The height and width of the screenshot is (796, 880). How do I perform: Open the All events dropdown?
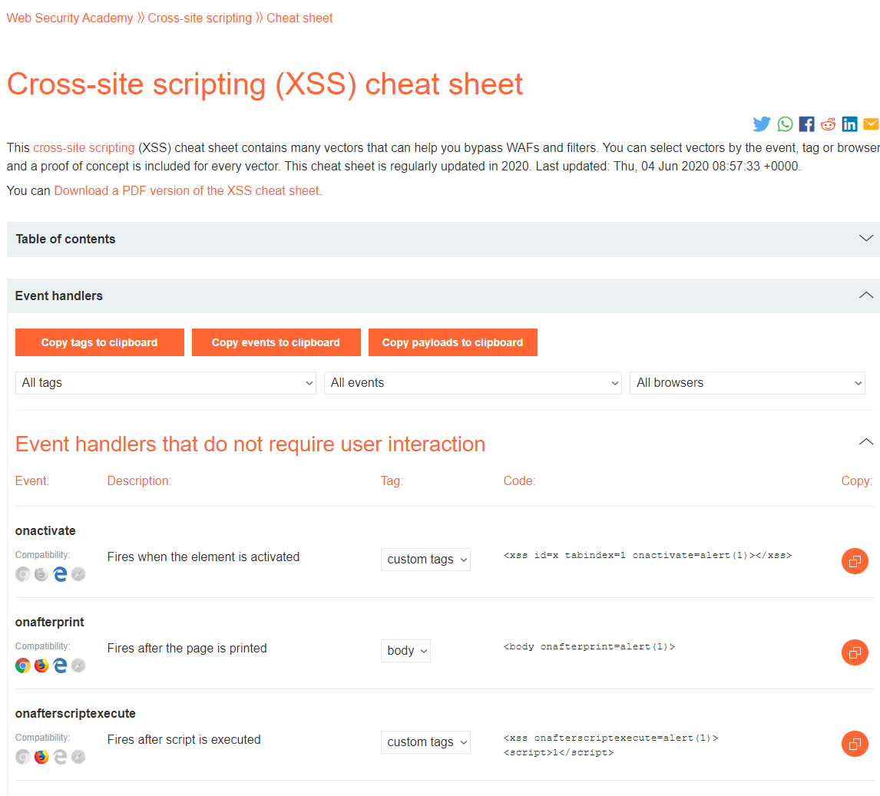[x=472, y=382]
